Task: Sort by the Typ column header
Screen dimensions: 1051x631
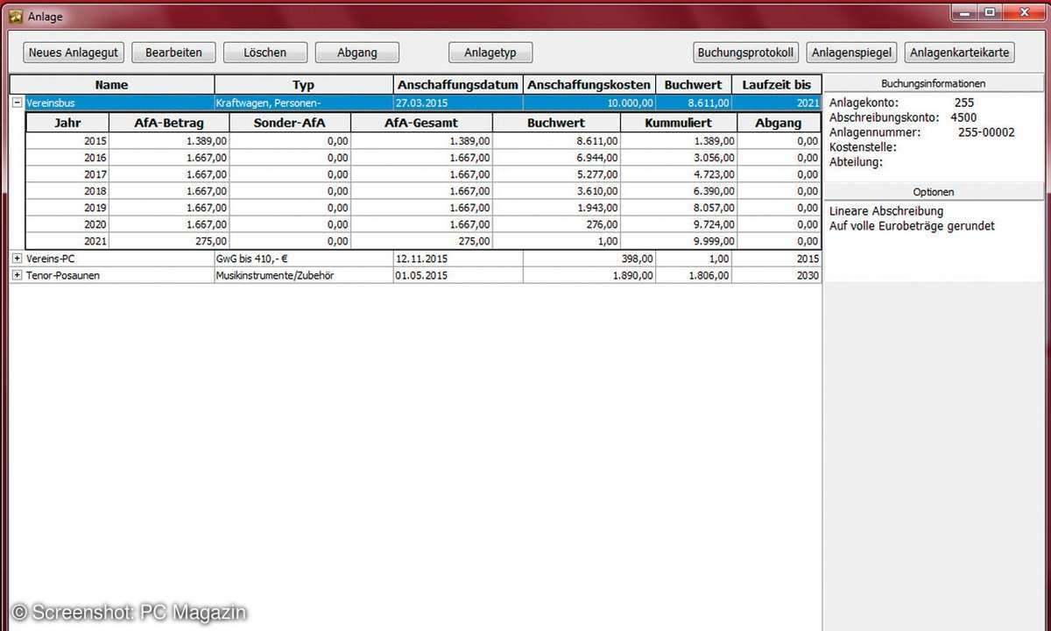Action: coord(304,85)
